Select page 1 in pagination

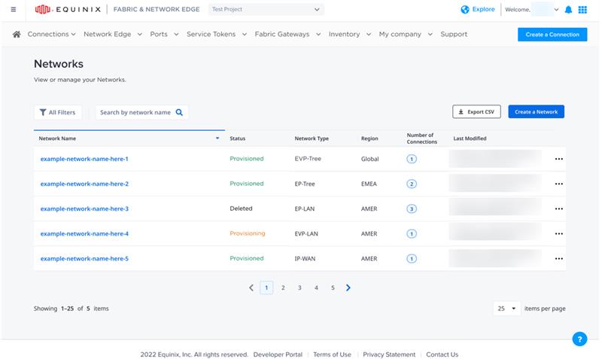click(266, 288)
